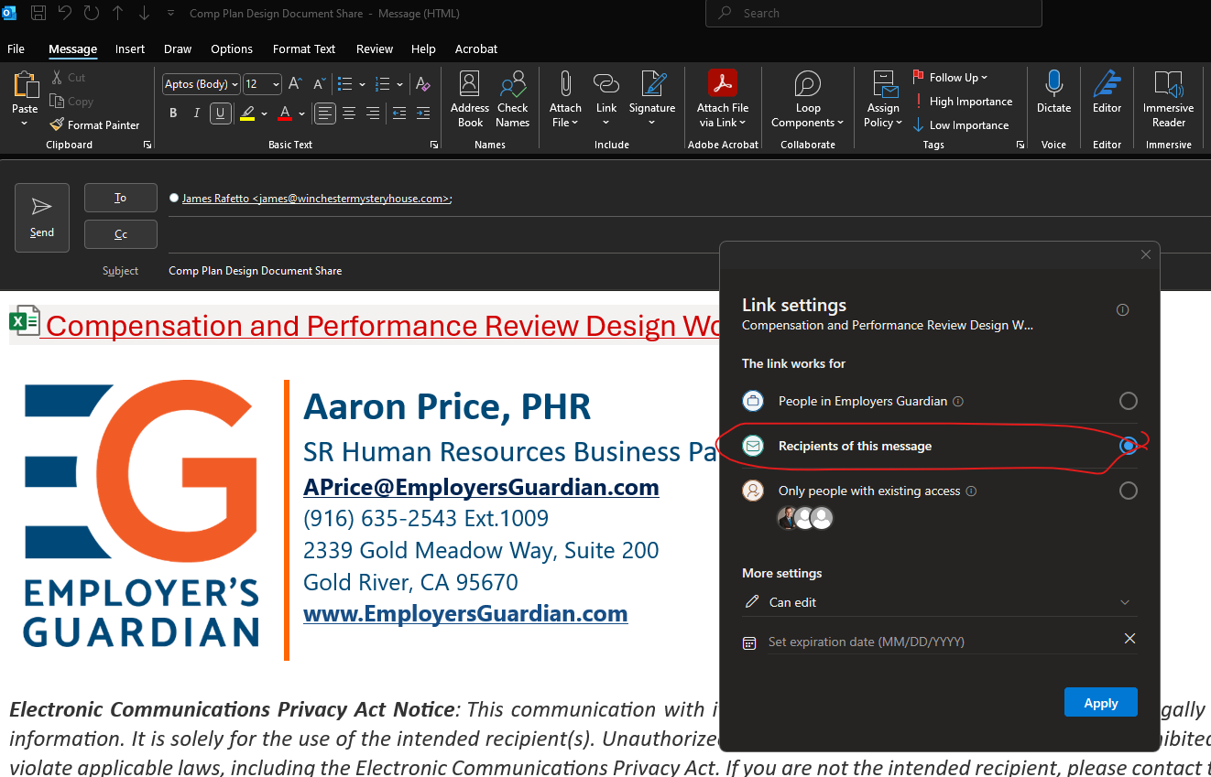Screen dimensions: 1211x777
Task: Decrease the indent level
Action: (398, 113)
